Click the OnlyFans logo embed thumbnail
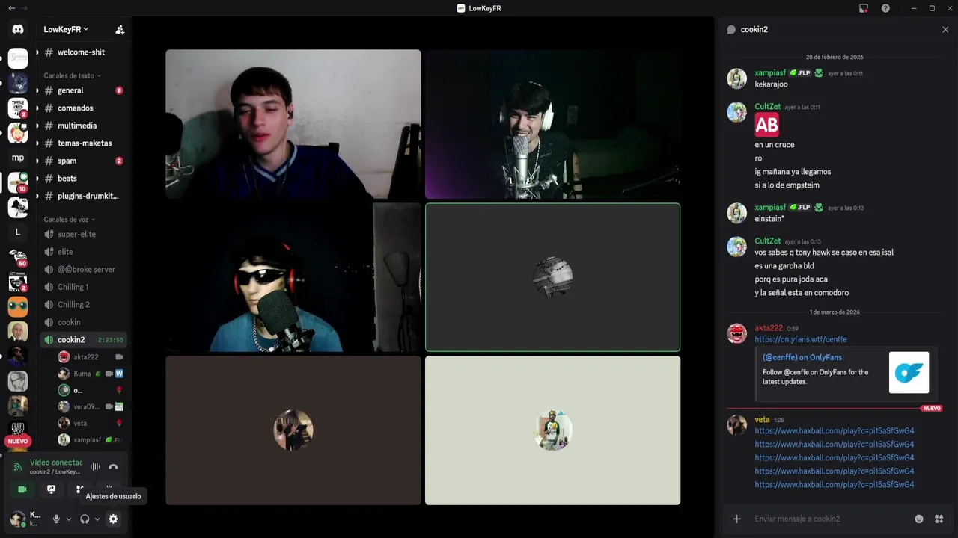The width and height of the screenshot is (958, 538). coord(909,372)
